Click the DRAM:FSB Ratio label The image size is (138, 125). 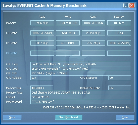(90, 88)
